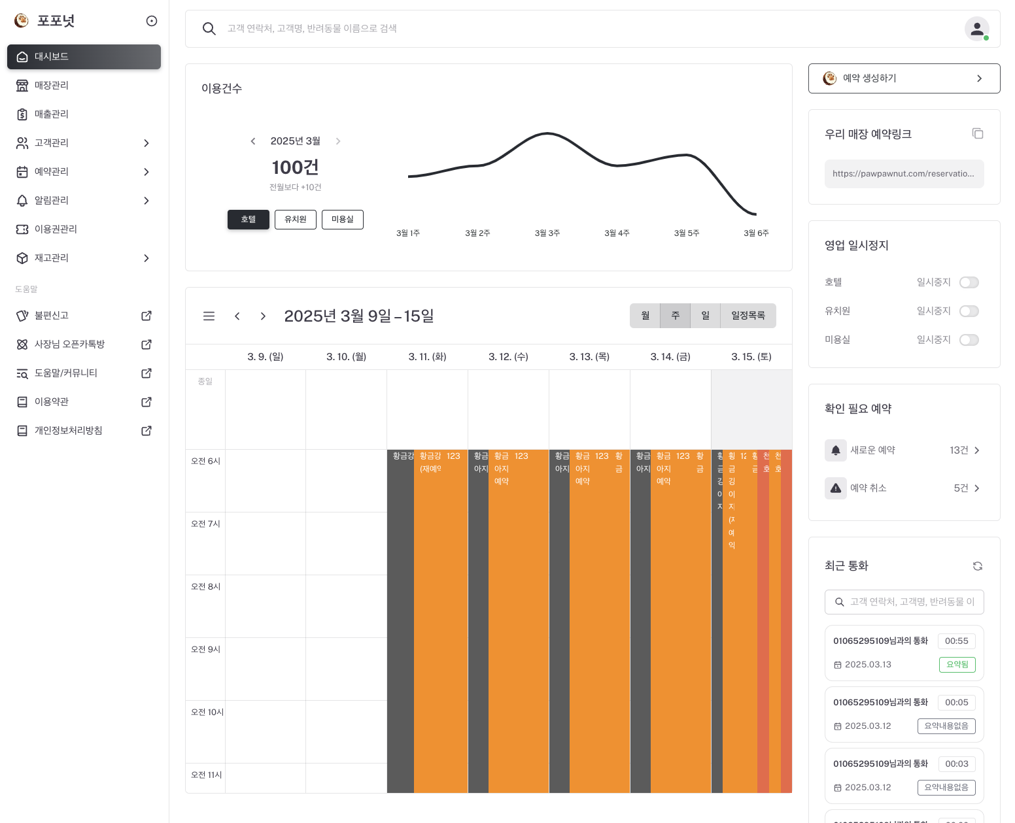Copy the store reservation link icon

[978, 133]
